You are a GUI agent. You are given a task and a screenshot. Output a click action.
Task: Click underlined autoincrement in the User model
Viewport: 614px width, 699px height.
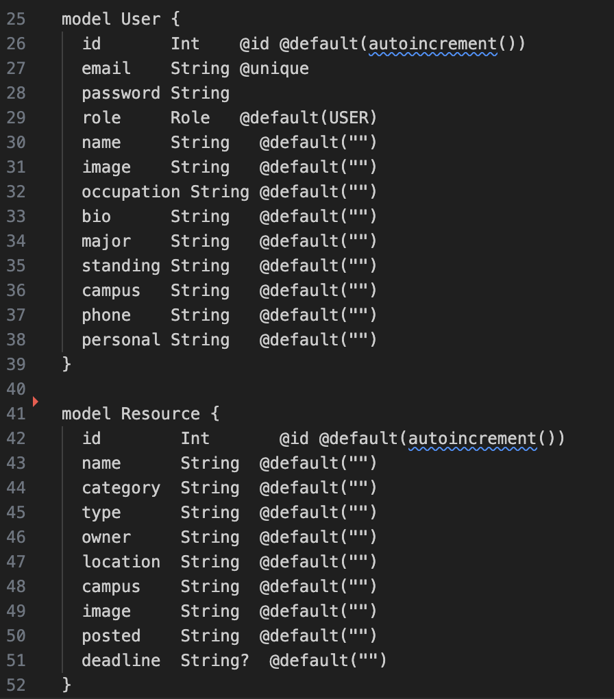pos(433,44)
